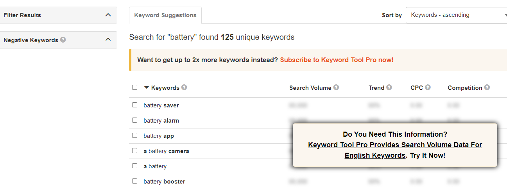Sort by the Search Volume column header
This screenshot has width=507, height=189.
pyautogui.click(x=310, y=88)
